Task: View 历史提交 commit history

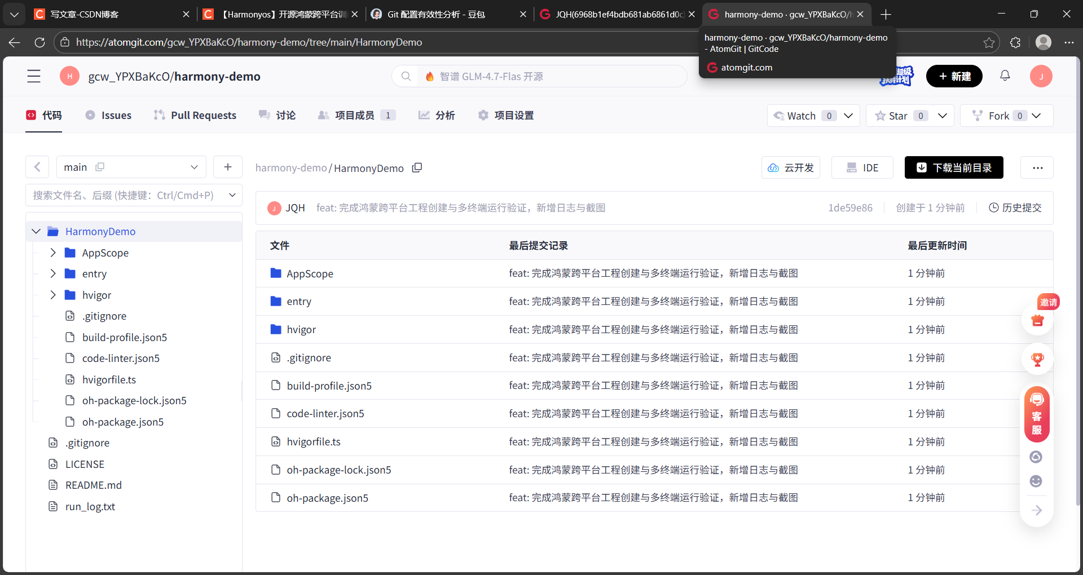Action: point(1015,207)
